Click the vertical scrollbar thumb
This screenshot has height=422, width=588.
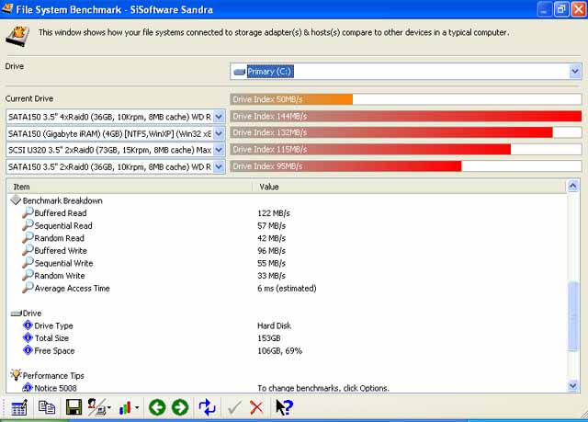click(x=573, y=316)
